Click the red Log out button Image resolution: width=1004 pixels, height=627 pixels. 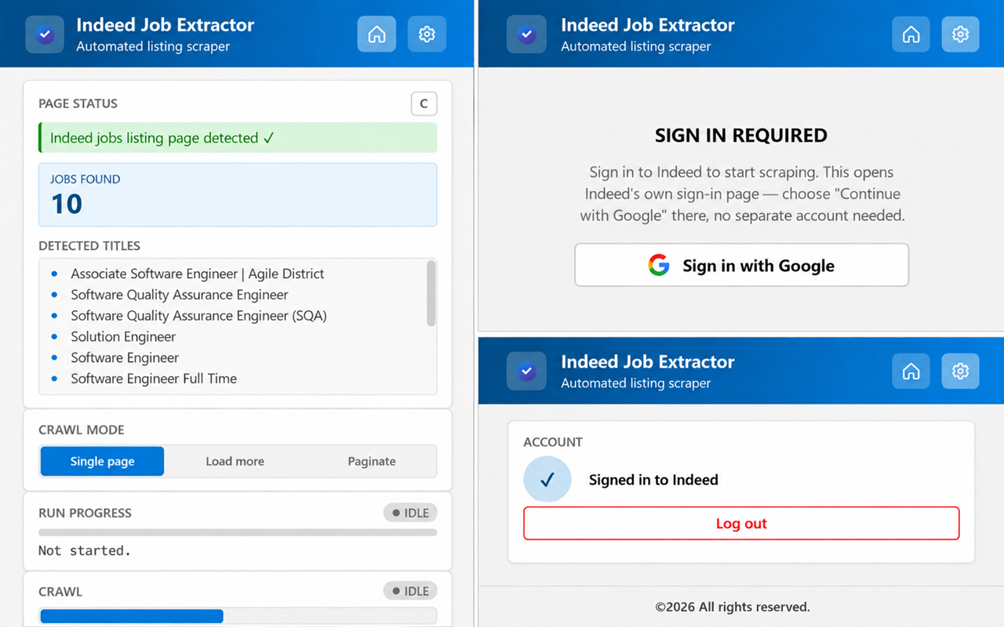coord(741,524)
